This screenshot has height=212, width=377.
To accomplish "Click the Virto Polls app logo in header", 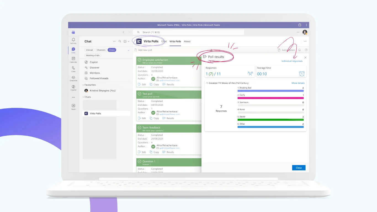I will [x=139, y=41].
